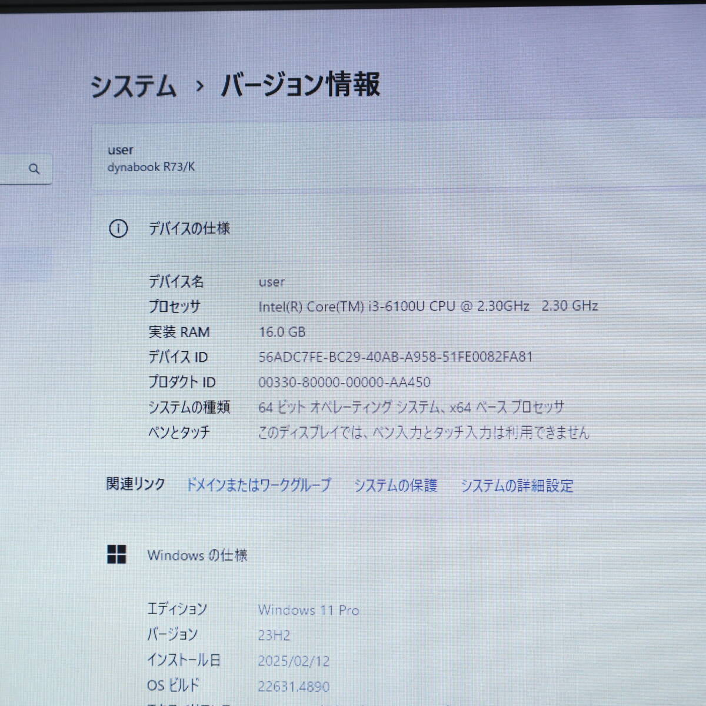The width and height of the screenshot is (706, 706).
Task: Select the ペンとタッチ value text
Action: [x=424, y=432]
